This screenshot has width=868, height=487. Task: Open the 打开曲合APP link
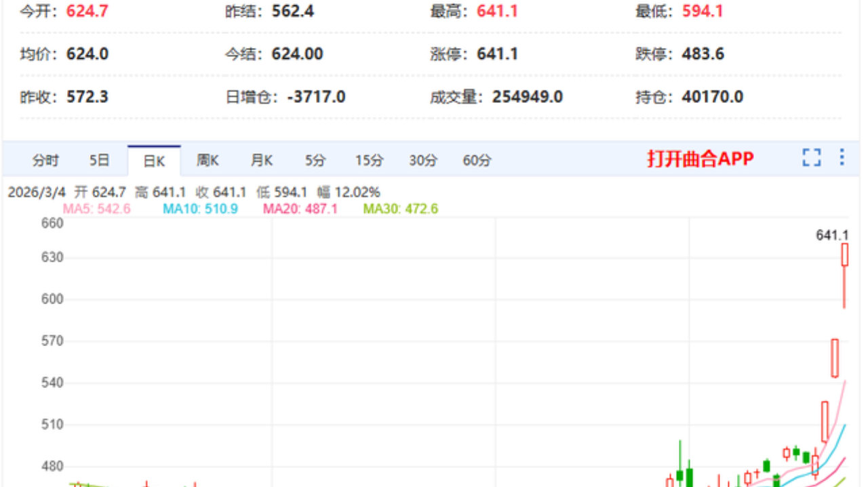click(699, 158)
